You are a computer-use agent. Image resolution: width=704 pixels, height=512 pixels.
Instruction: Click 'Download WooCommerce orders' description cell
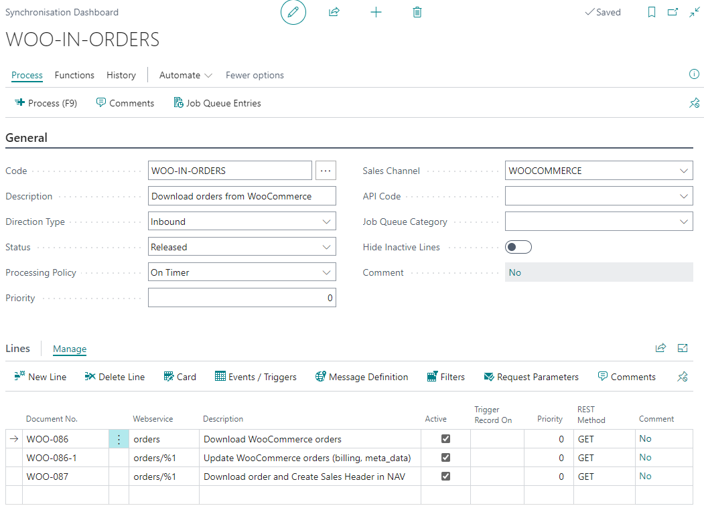tap(310, 439)
